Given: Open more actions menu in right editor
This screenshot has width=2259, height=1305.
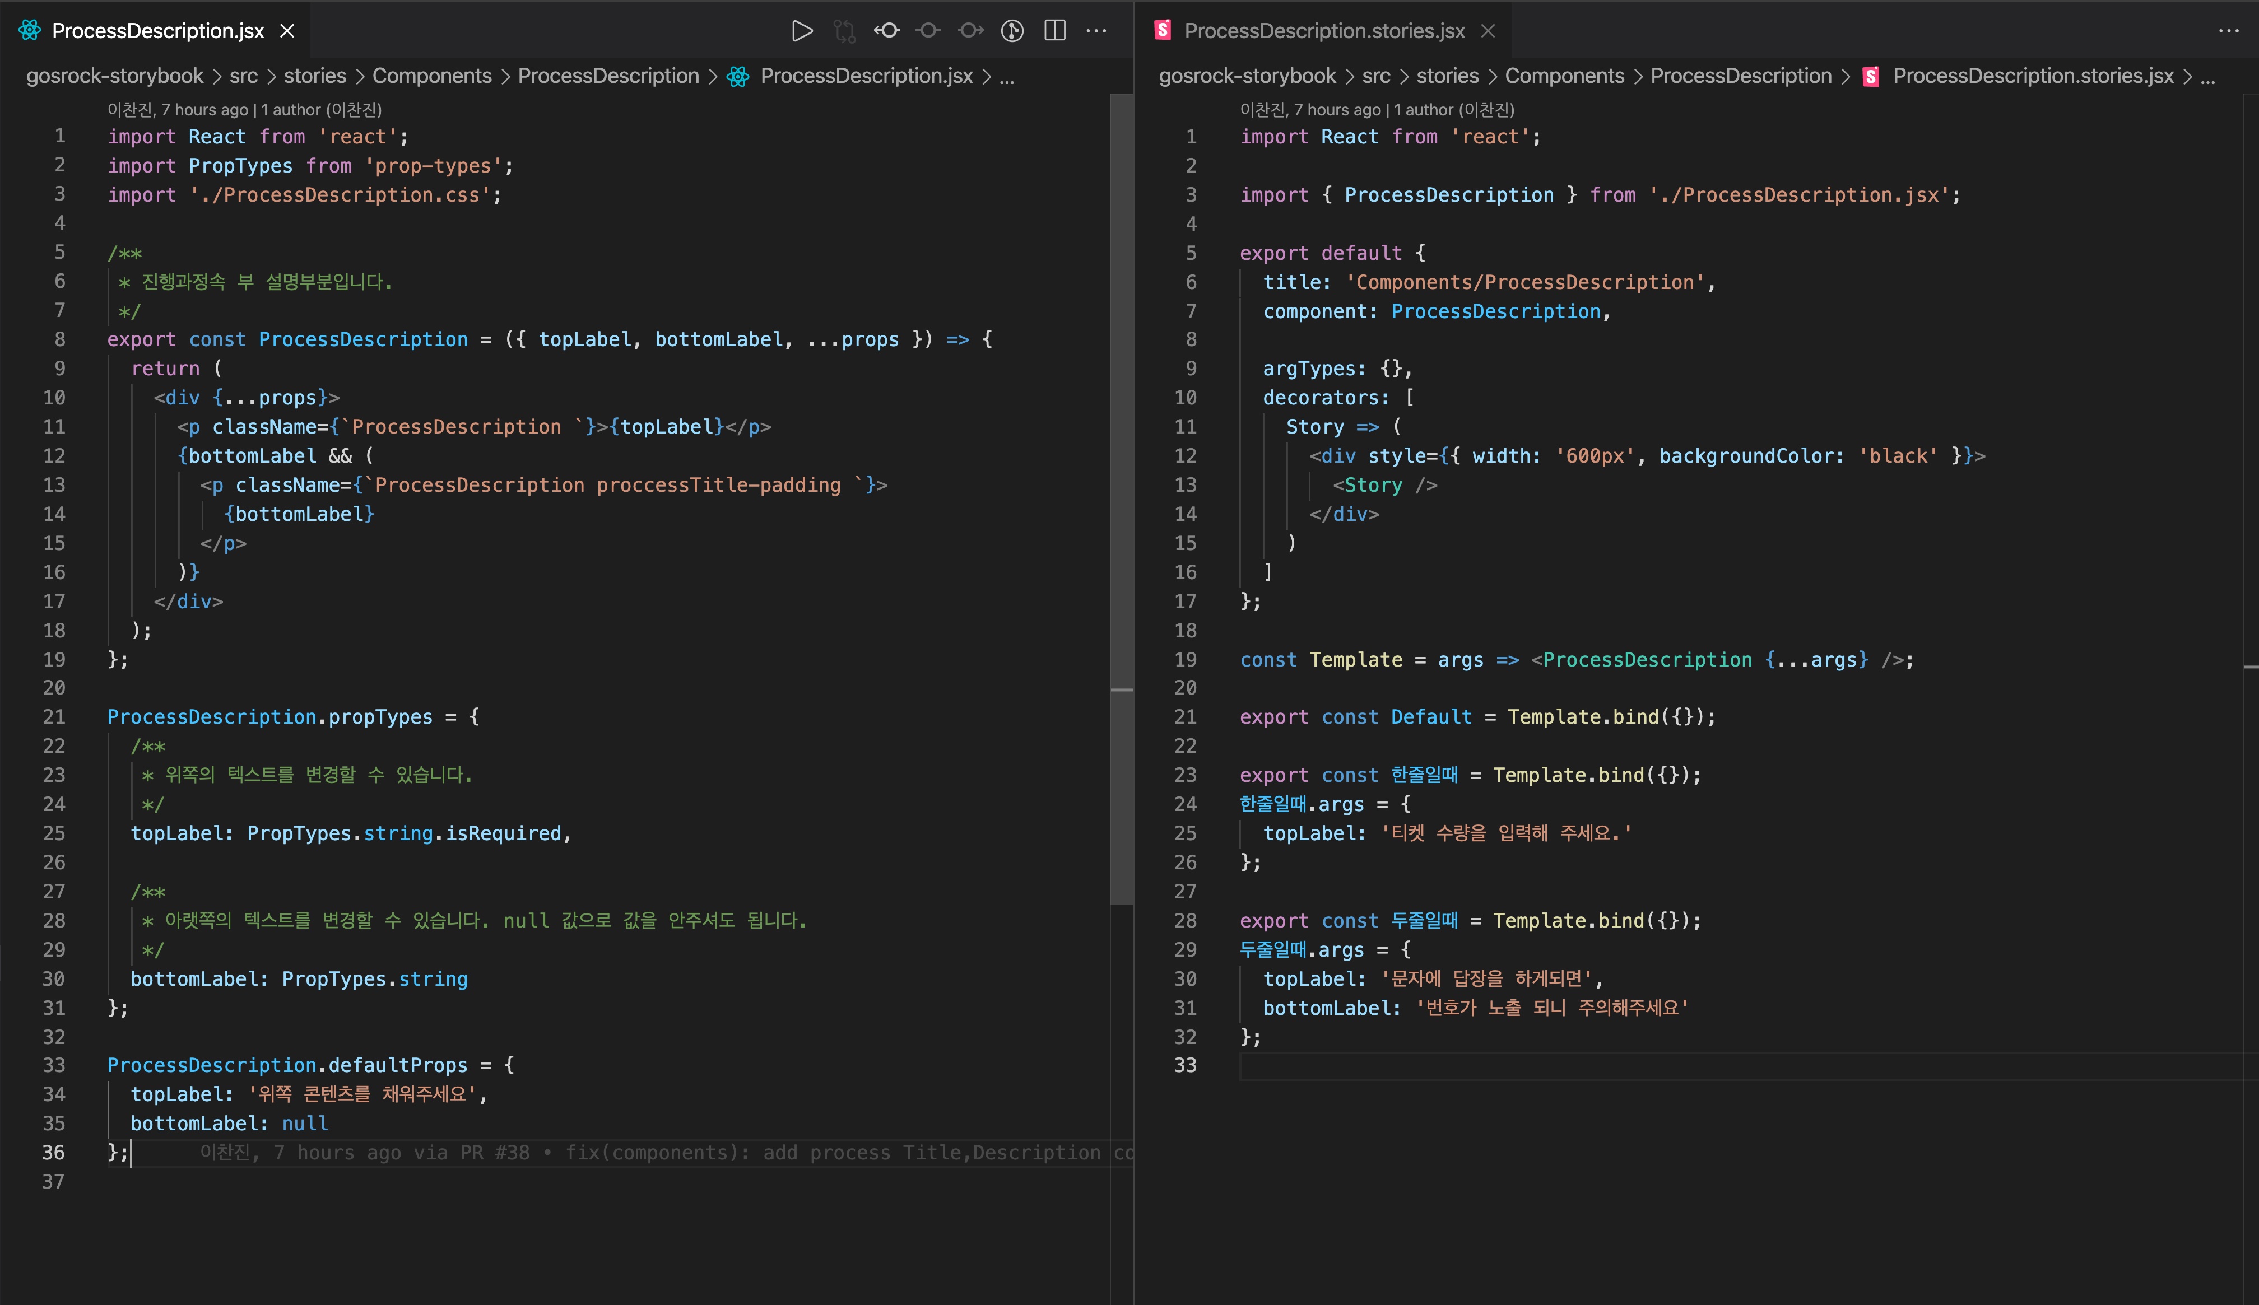Looking at the screenshot, I should [x=2229, y=31].
